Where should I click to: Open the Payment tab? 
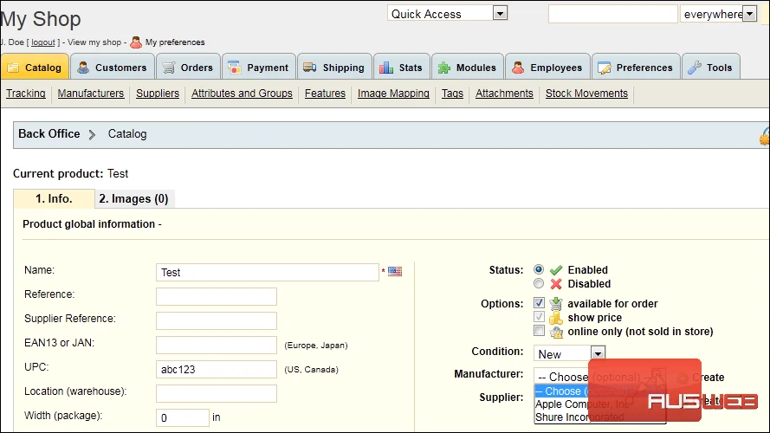258,68
